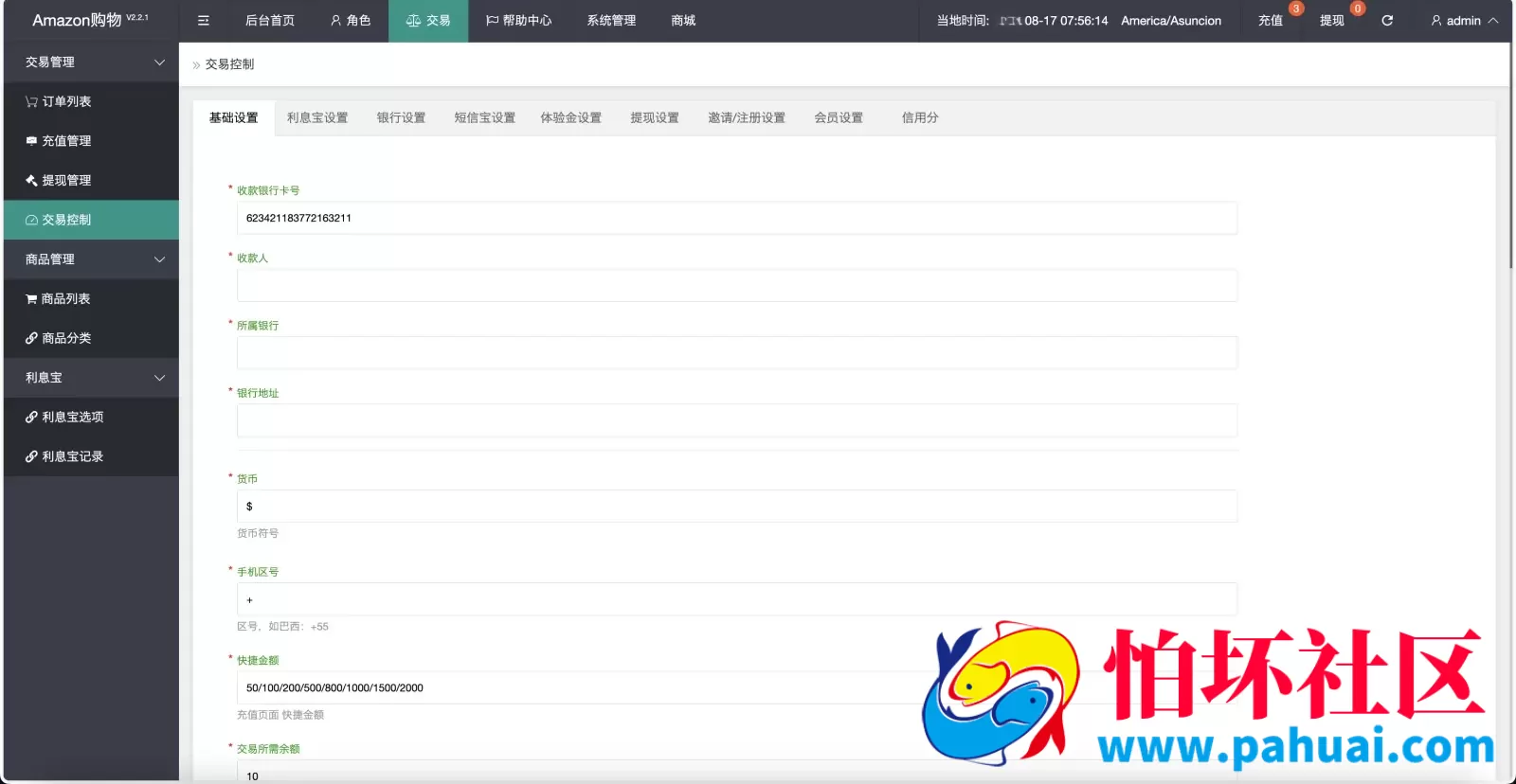Open 订单列表 in sidebar
Screen dimensions: 1516x784
(91, 101)
